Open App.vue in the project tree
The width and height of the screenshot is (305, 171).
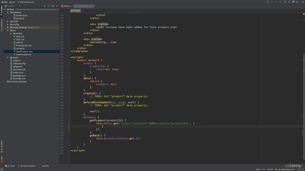pos(19,37)
